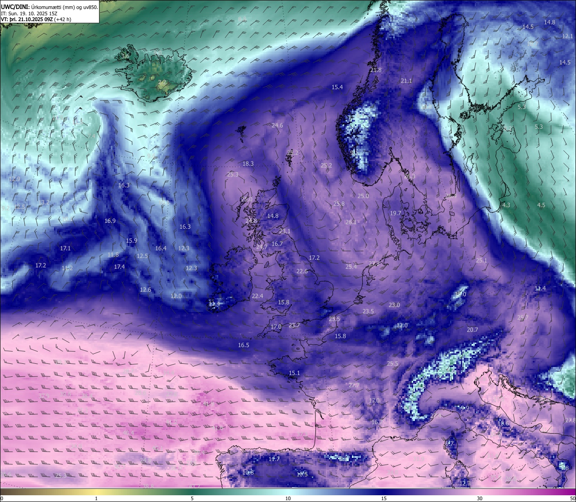Click the legend tick label '1'
The image size is (576, 502).
pyautogui.click(x=96, y=498)
